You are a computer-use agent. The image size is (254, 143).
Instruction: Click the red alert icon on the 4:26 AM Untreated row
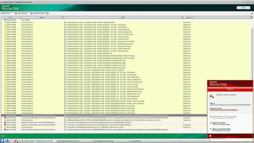point(5,125)
